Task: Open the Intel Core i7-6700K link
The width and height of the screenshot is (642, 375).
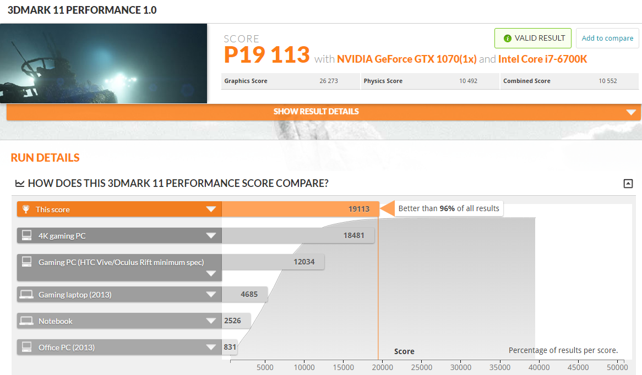Action: pyautogui.click(x=542, y=59)
